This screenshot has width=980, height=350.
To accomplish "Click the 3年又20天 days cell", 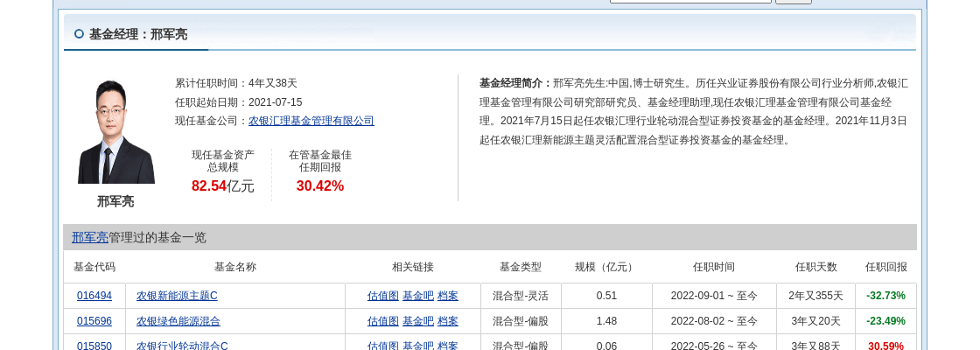I will coord(815,321).
